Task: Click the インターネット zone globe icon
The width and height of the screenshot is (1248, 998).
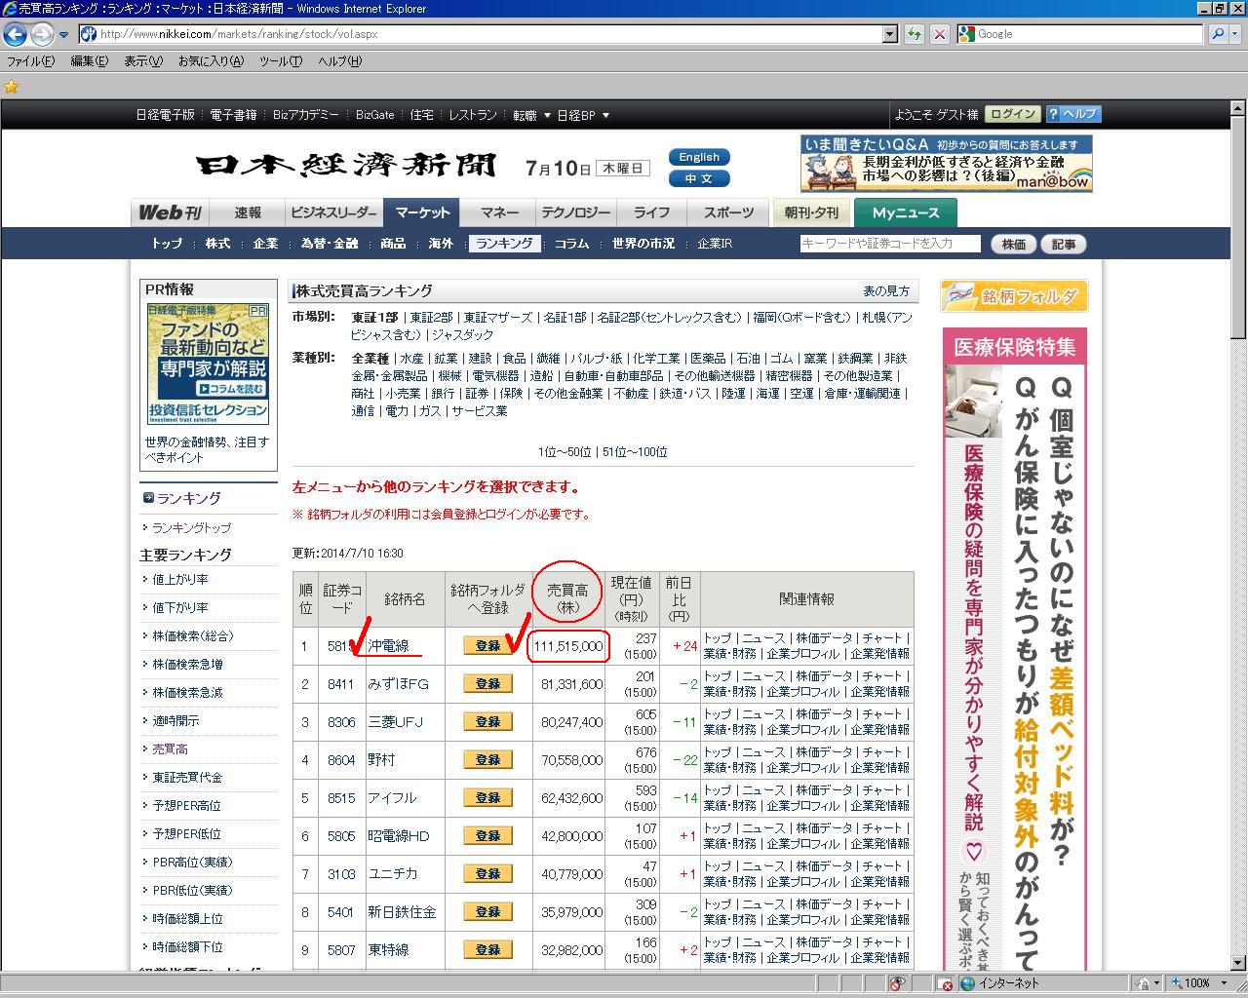Action: (967, 983)
